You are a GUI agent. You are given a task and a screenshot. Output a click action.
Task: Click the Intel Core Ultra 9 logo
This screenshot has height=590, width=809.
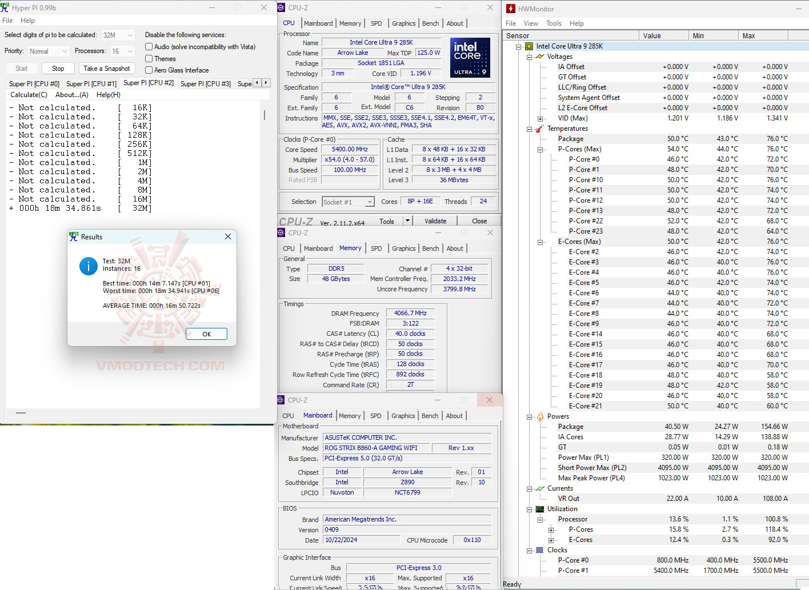470,57
